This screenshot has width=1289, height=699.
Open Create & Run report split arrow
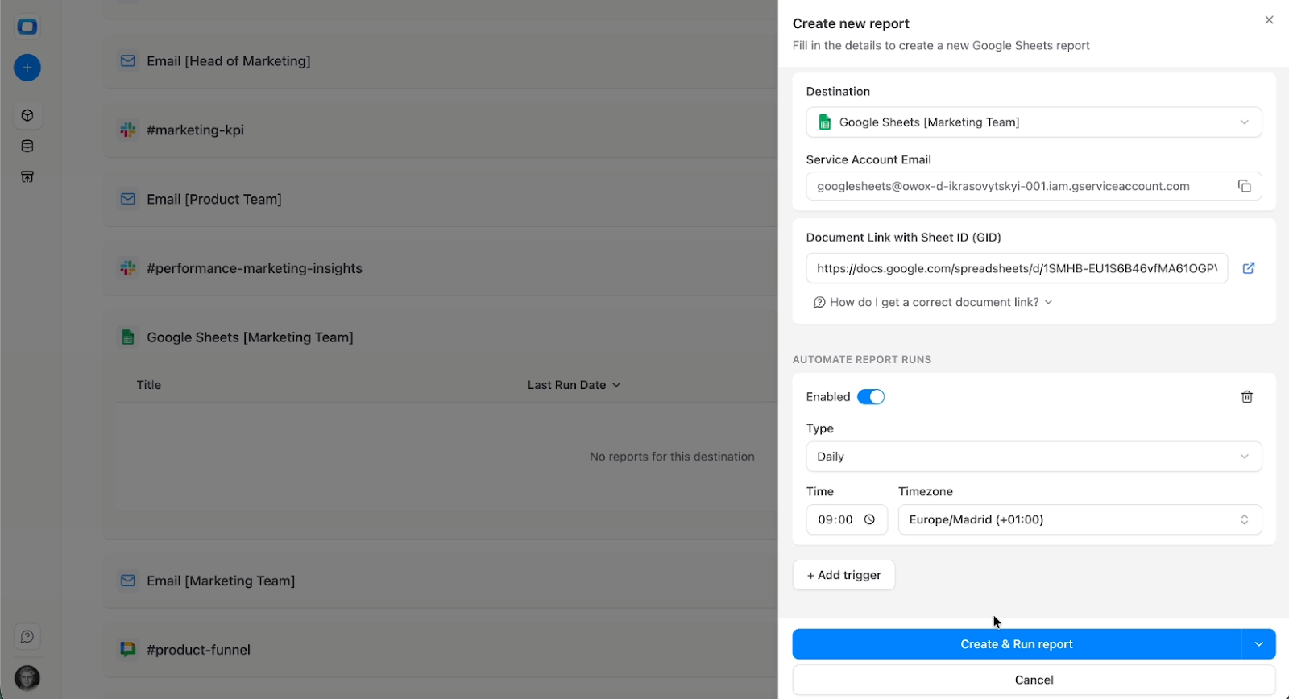[x=1258, y=644]
